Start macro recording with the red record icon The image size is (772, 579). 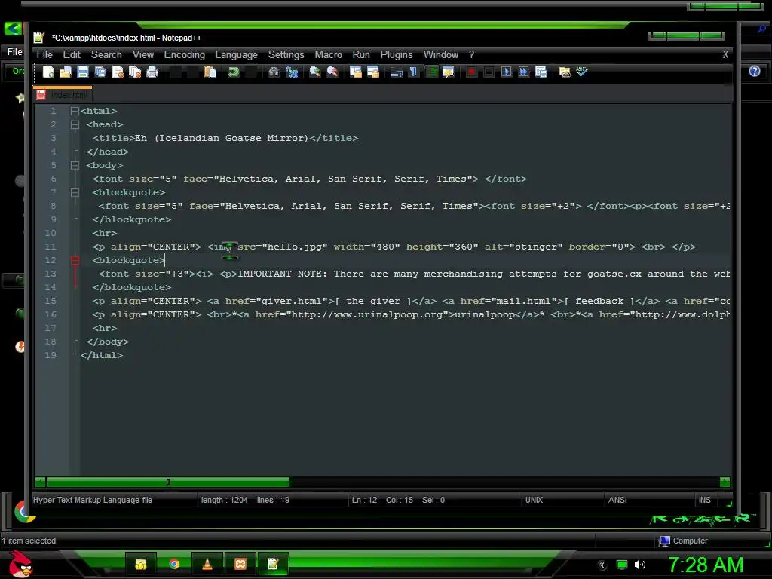(x=471, y=72)
